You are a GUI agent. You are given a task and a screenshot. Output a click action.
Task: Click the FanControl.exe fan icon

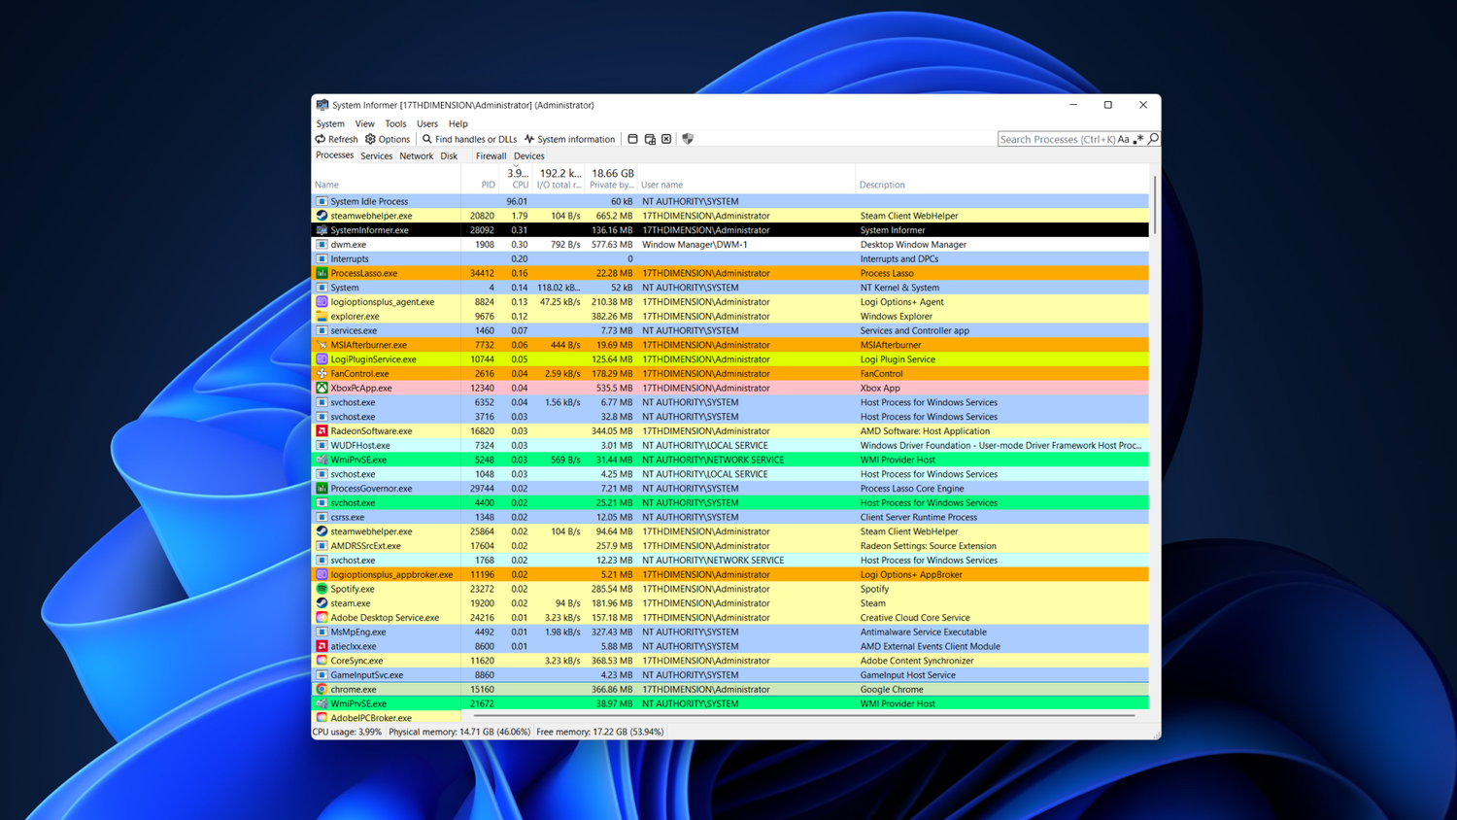(322, 373)
